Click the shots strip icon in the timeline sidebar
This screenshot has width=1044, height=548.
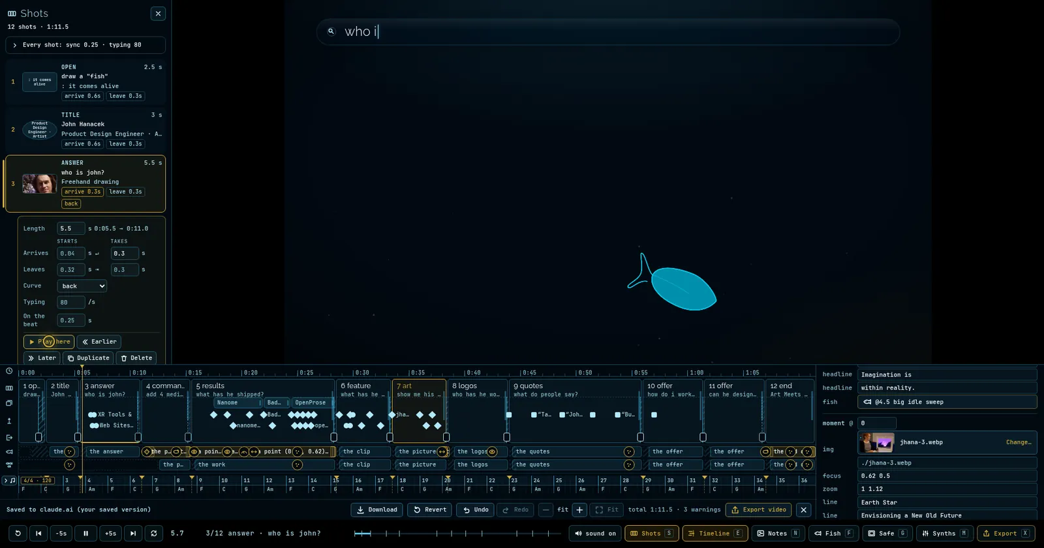pos(9,388)
